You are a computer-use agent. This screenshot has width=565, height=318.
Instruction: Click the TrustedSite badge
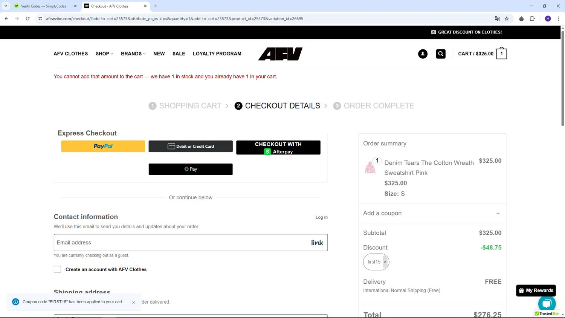(x=547, y=313)
